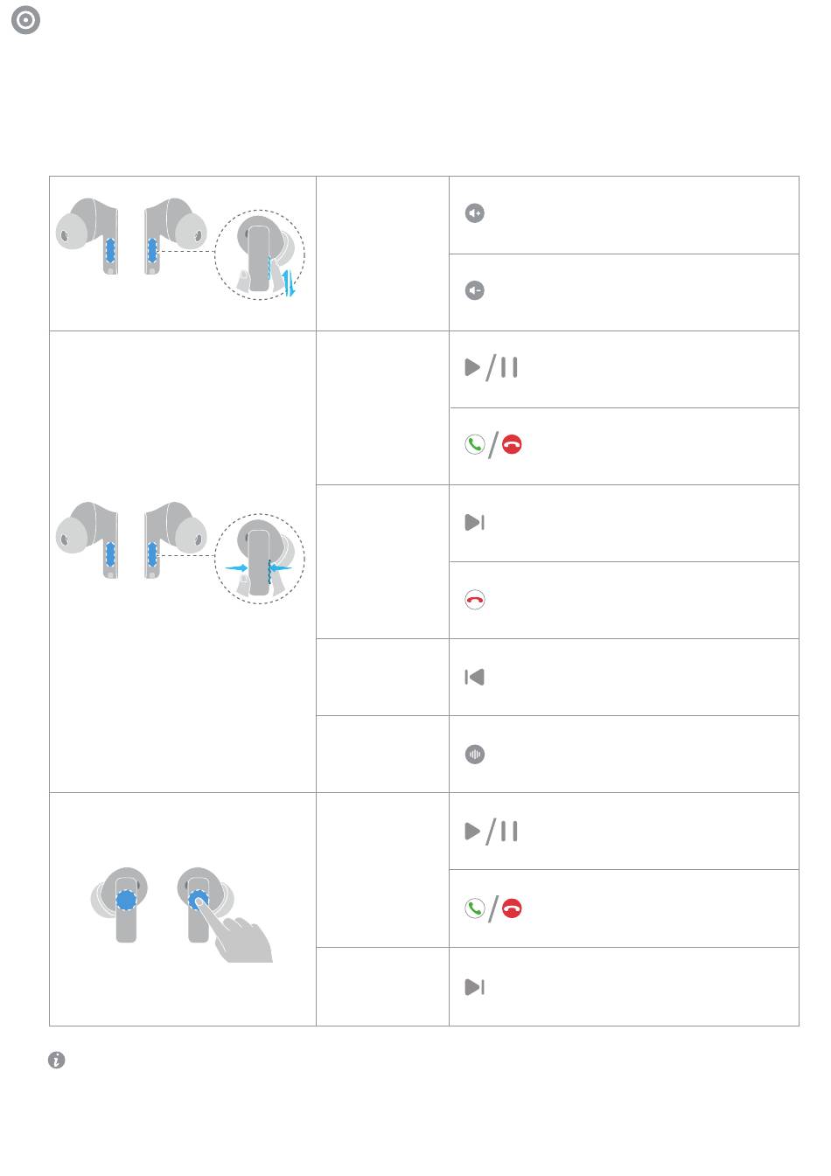This screenshot has width=831, height=1176.
Task: Click blue stem sensor on leftmost swipe earbud
Action: click(x=110, y=250)
